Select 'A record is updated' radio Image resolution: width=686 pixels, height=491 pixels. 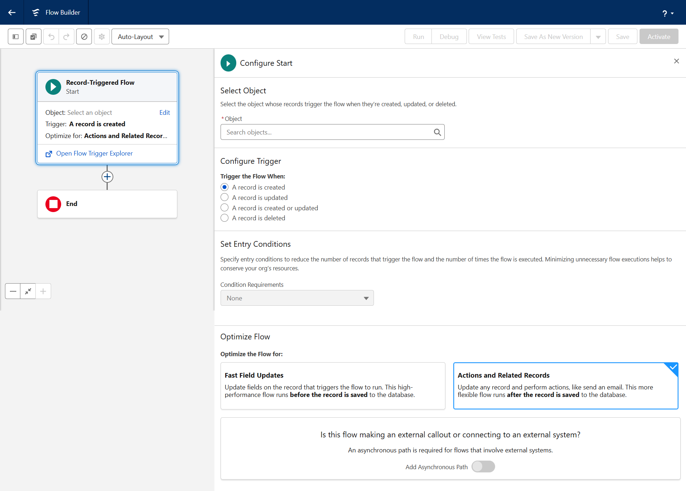(x=224, y=197)
